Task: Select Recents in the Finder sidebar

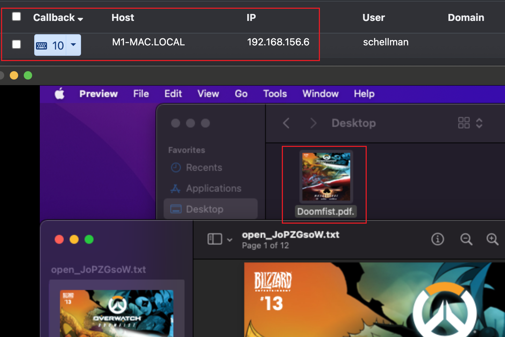Action: pyautogui.click(x=204, y=167)
